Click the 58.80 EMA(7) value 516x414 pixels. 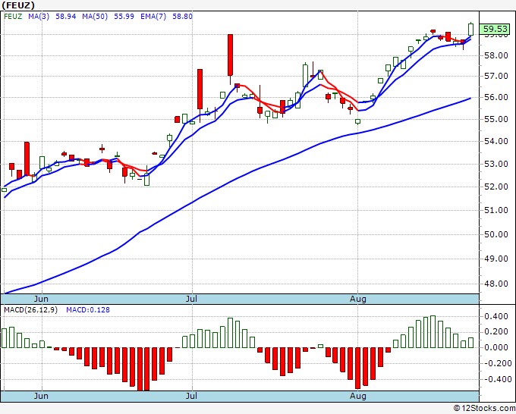(182, 17)
